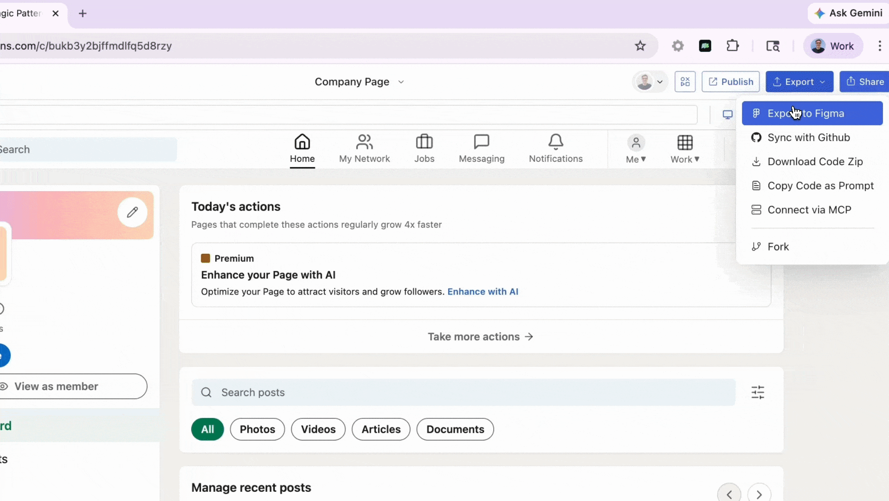Open the Chrome extensions puzzle icon
889x501 pixels.
click(733, 46)
